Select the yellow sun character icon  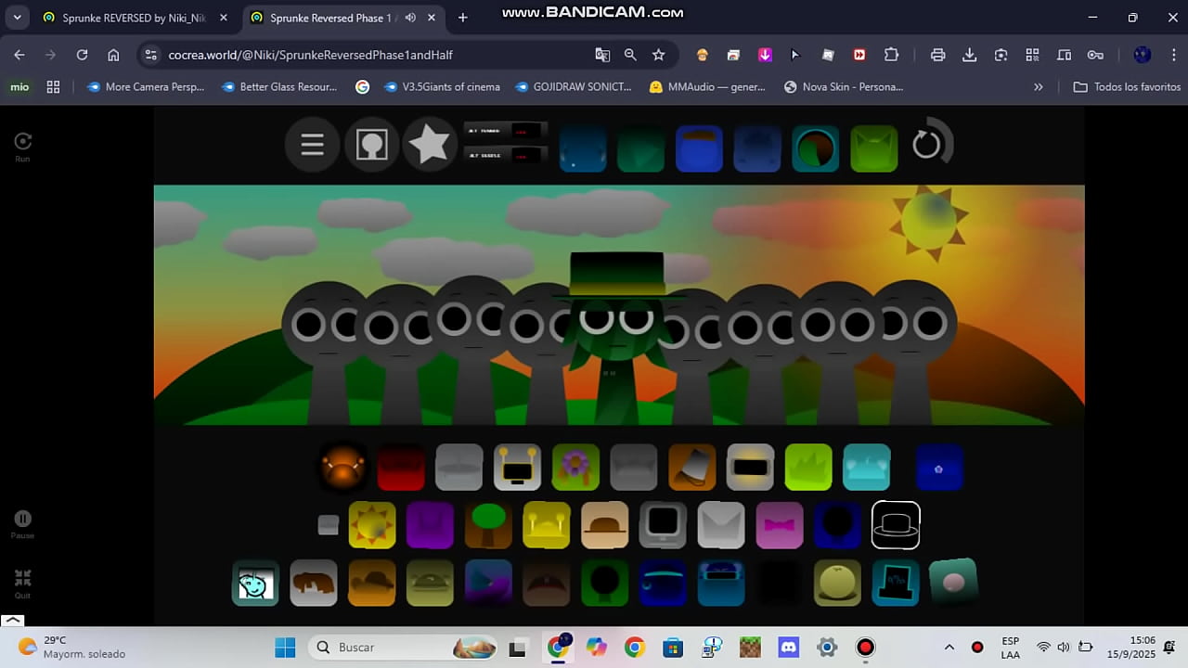coord(372,525)
